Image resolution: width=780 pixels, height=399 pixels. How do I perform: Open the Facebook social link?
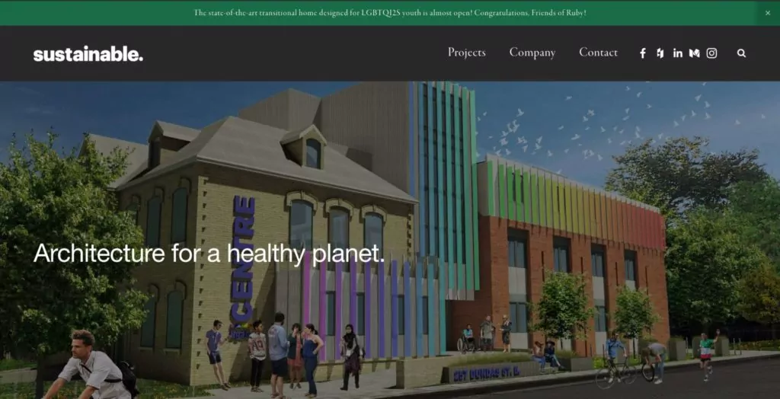point(643,53)
